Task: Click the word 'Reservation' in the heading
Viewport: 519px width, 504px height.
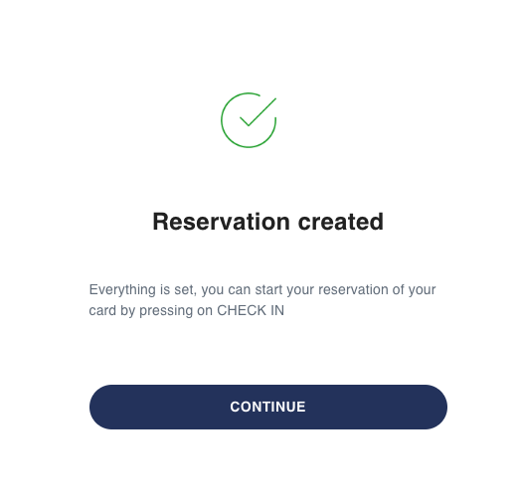Action: [222, 222]
